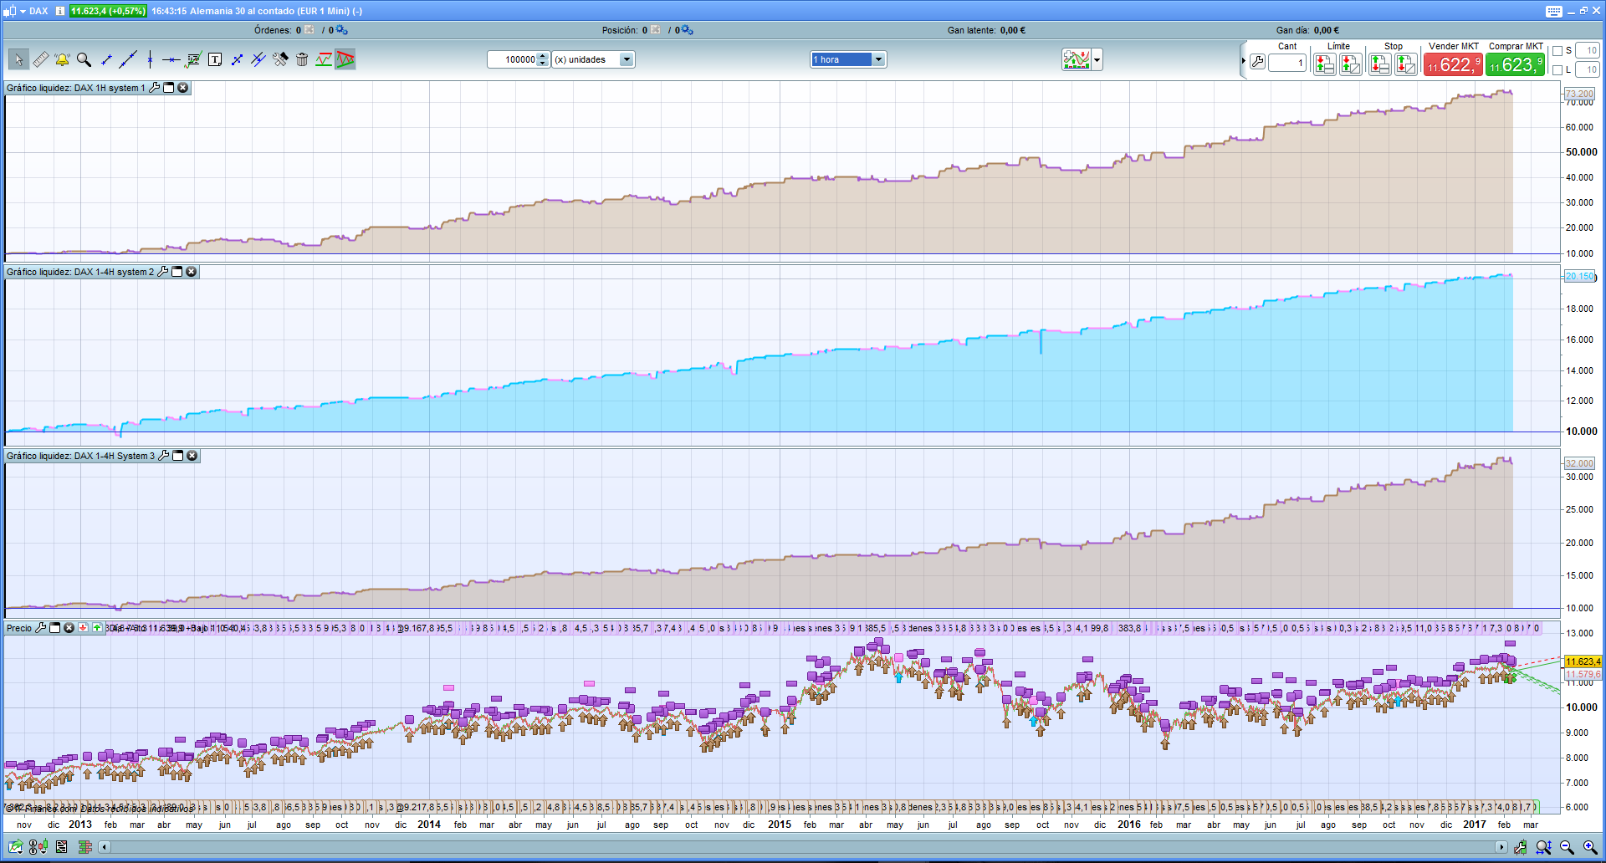Viewport: 1606px width, 863px height.
Task: Expand the indicators dropdown arrow
Action: [1097, 59]
